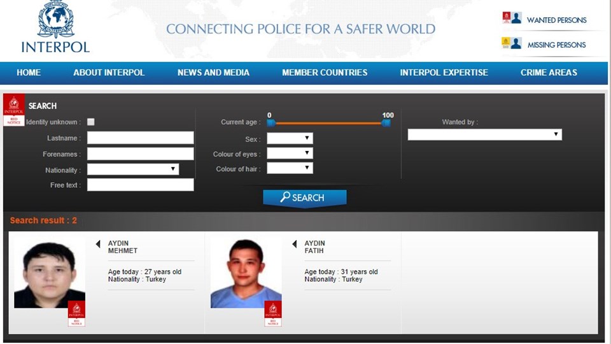Click the arrow beside AYDIN MEHMET

[x=98, y=244]
